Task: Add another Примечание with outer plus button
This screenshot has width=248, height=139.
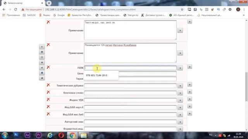Action: (x=190, y=22)
